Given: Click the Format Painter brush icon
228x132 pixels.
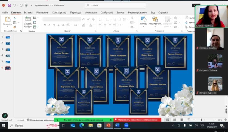Looking at the screenshot, I should pos(15,27).
